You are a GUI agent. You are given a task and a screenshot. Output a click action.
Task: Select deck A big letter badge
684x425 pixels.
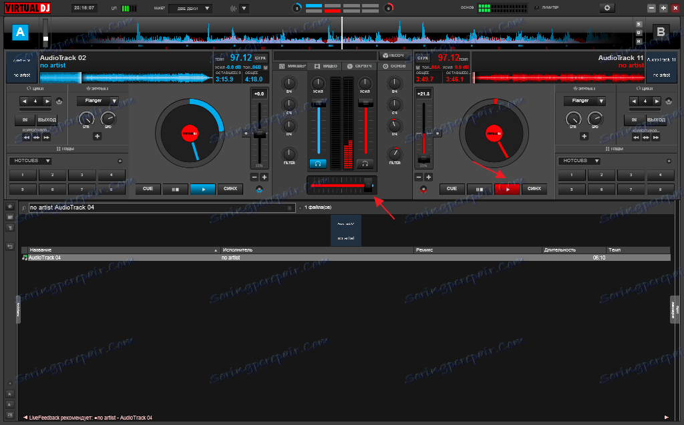click(x=20, y=32)
